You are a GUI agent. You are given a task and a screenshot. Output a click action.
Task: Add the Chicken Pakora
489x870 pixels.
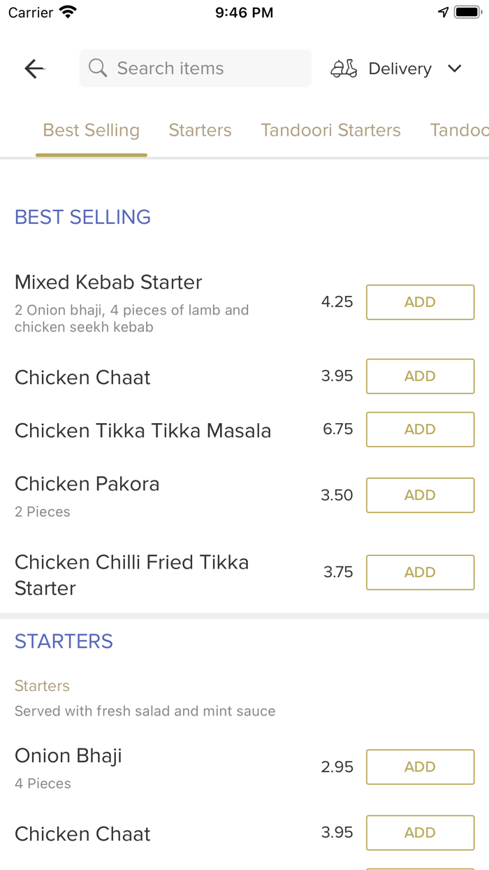[420, 495]
